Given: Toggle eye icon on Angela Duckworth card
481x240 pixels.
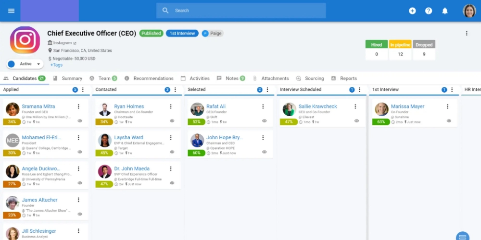Looking at the screenshot, I should pyautogui.click(x=80, y=183).
